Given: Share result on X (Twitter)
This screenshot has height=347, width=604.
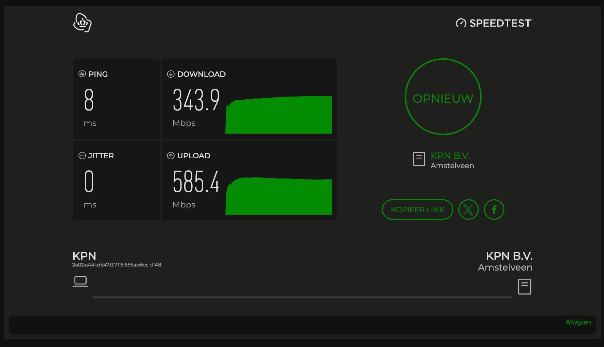Looking at the screenshot, I should [x=469, y=209].
